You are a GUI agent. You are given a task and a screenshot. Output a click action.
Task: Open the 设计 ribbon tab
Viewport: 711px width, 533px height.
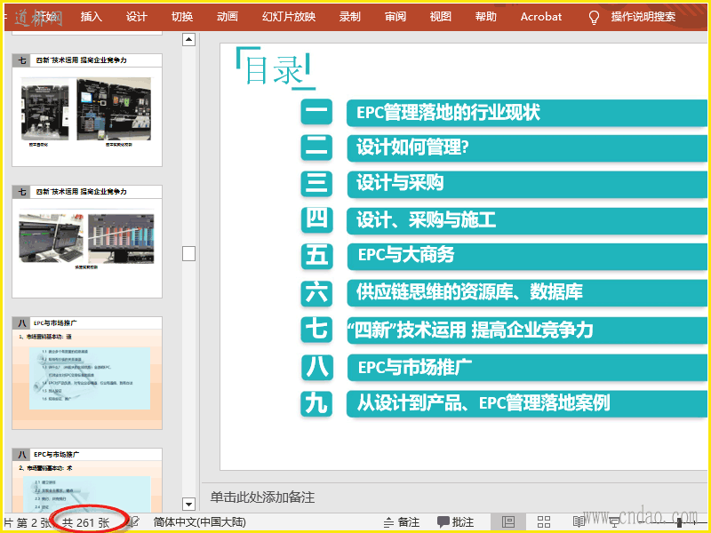click(x=137, y=17)
